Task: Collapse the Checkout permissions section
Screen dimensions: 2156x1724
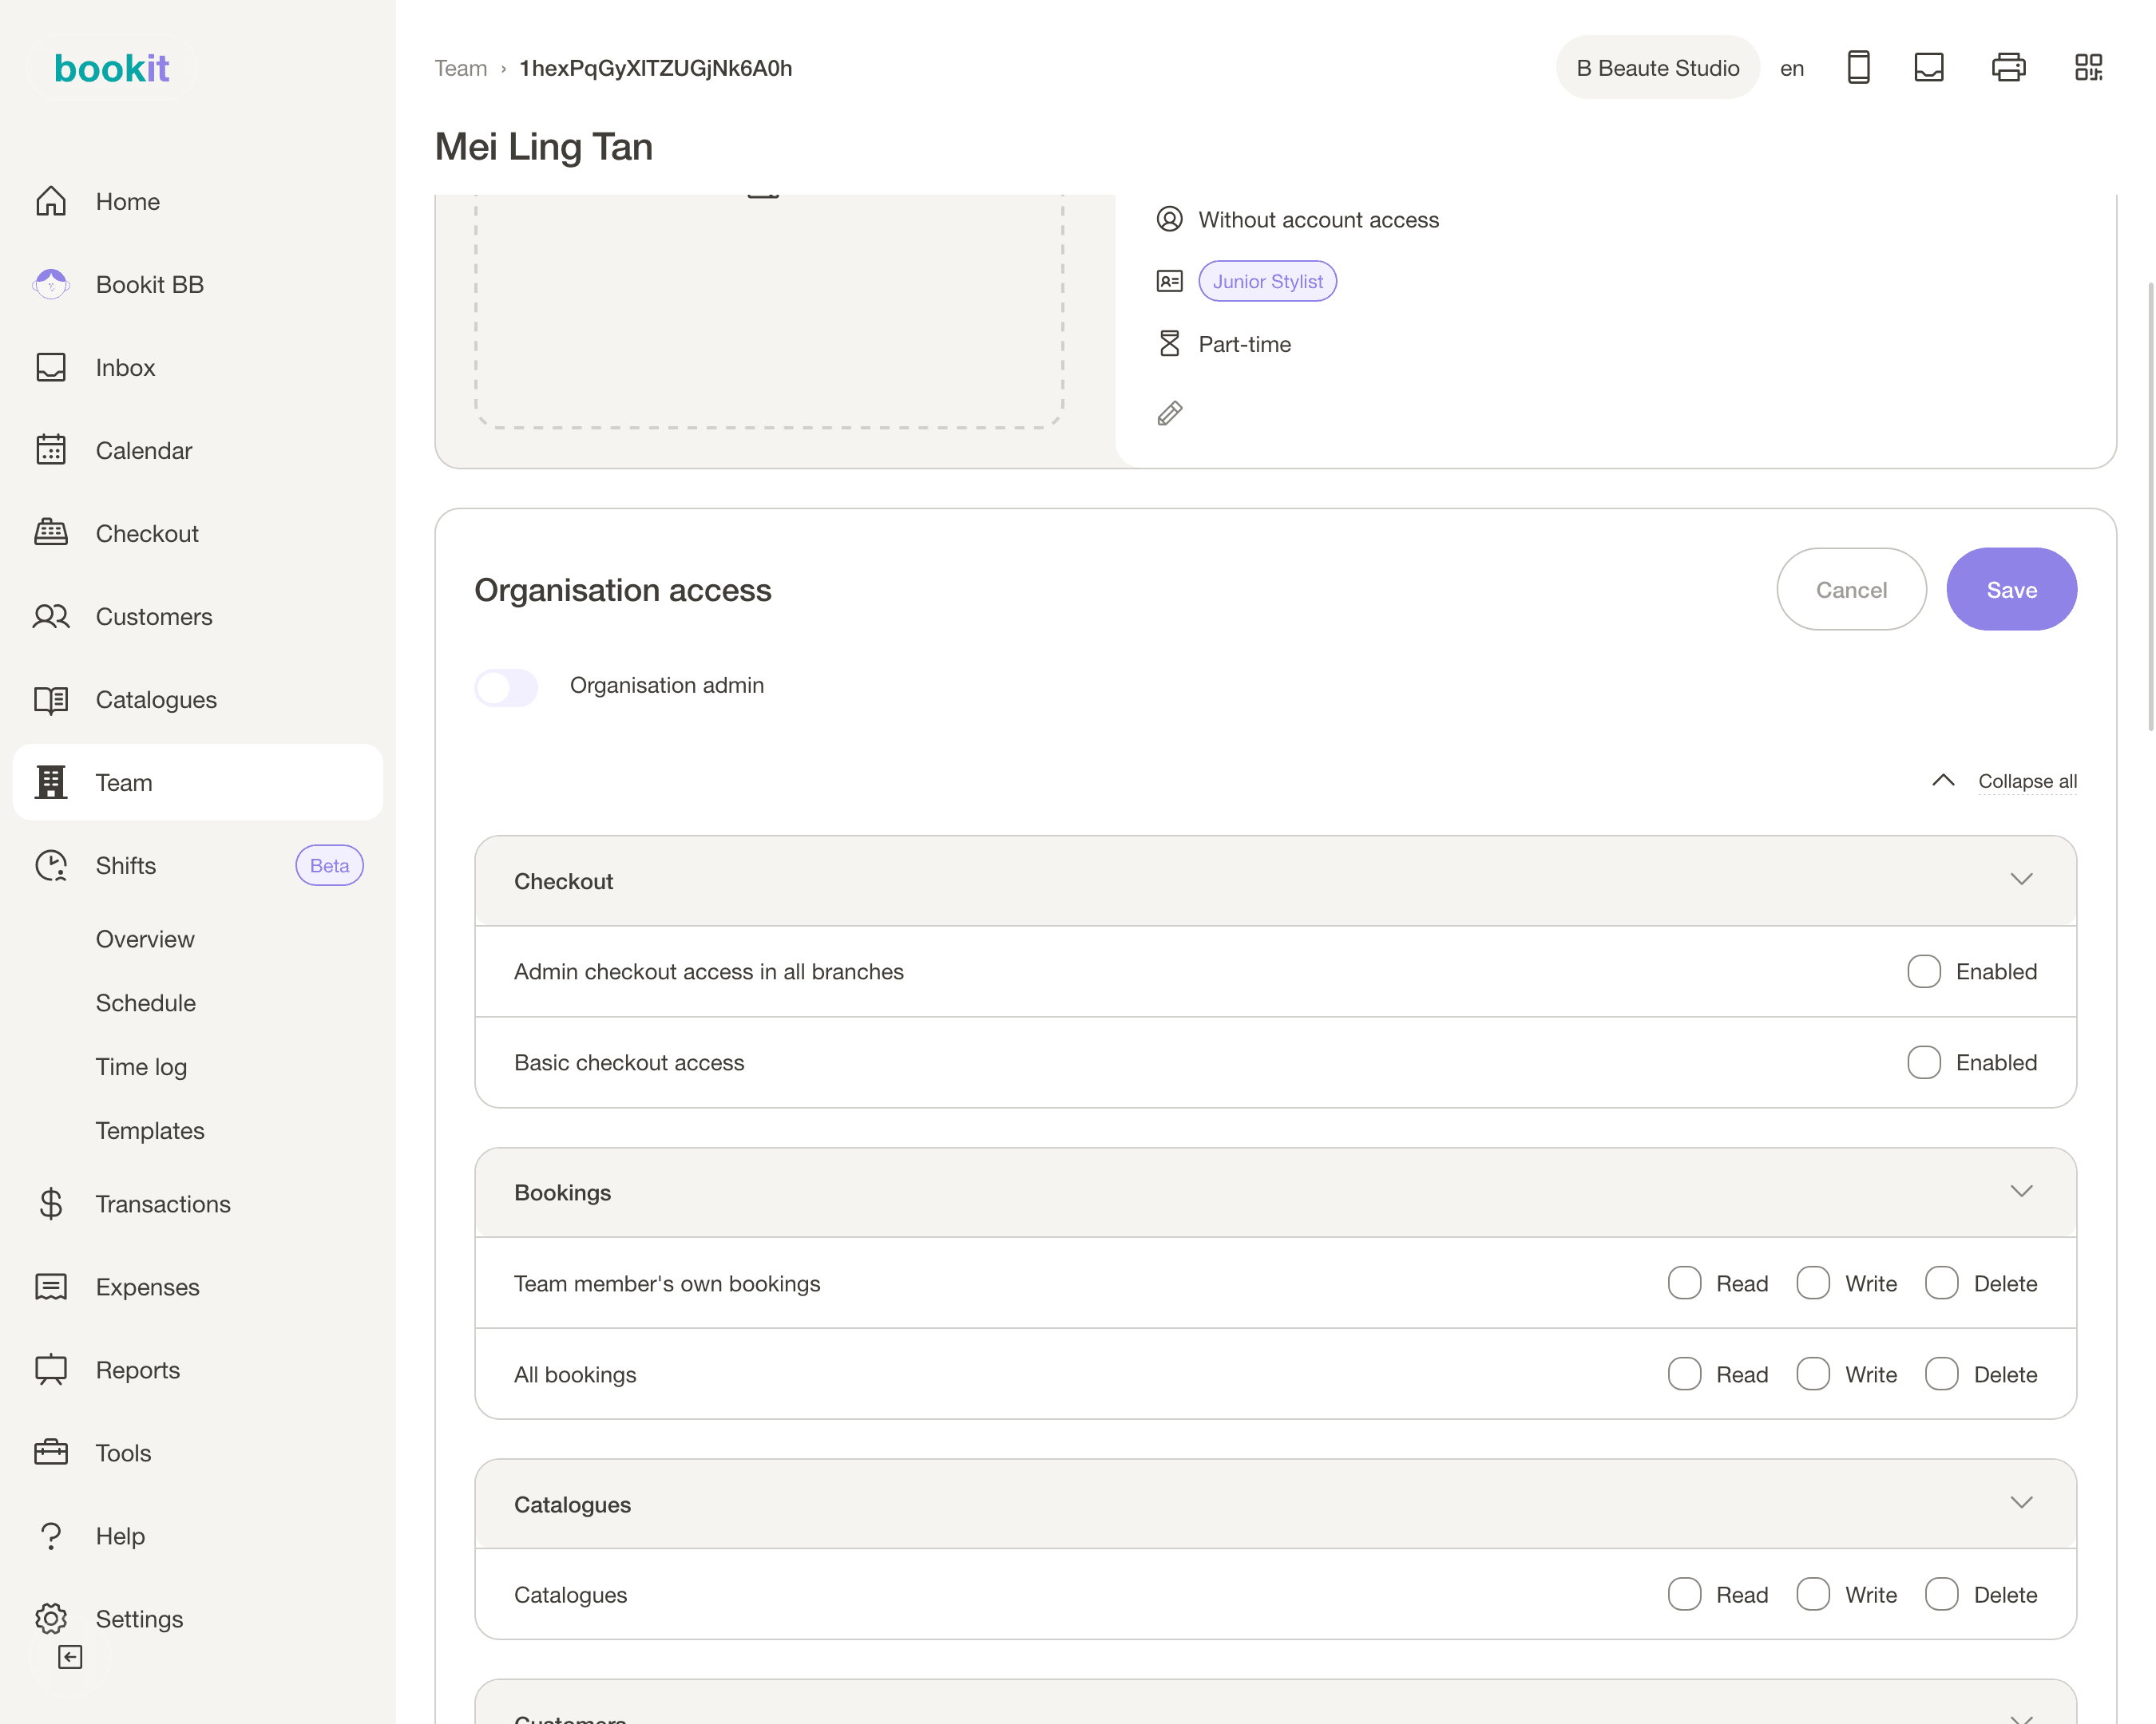Action: (x=2021, y=880)
